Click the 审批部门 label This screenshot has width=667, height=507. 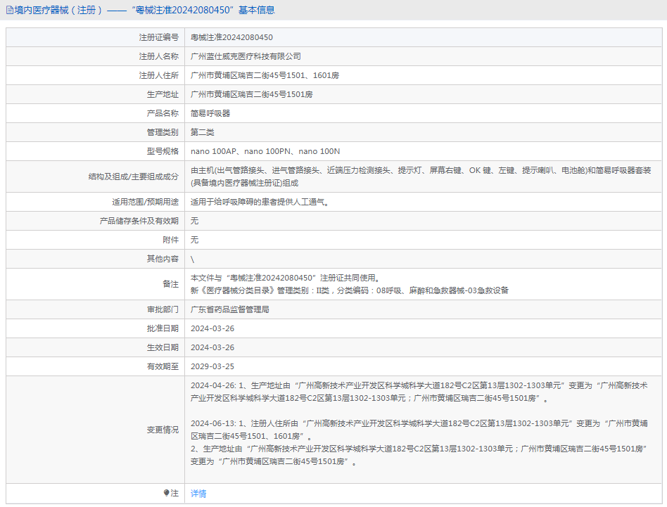163,310
